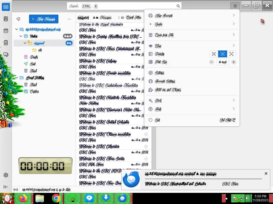Open New Account submenu
273x204 pixels.
click(x=192, y=16)
